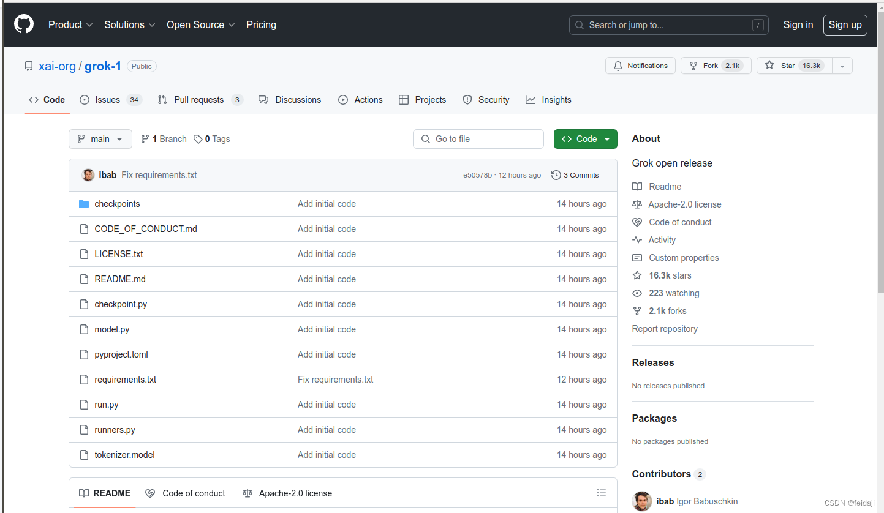Screen dimensions: 884x513
Task: Open the pyproject.toml file
Action: click(121, 354)
